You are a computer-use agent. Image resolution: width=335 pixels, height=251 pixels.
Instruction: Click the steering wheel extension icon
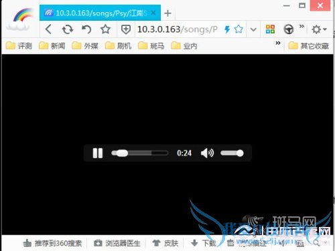pyautogui.click(x=289, y=29)
